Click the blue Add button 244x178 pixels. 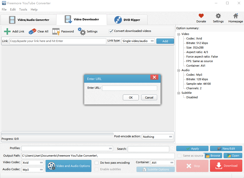(165, 41)
